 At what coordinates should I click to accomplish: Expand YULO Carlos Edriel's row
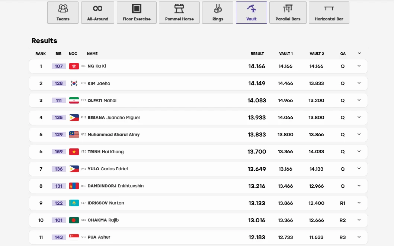(x=359, y=168)
